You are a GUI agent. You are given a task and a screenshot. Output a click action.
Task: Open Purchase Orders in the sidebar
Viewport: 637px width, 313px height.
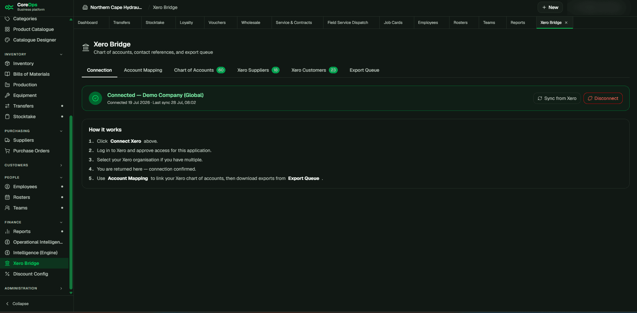click(35, 151)
